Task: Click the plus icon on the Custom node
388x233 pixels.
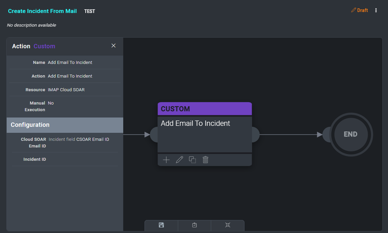Action: (x=166, y=160)
